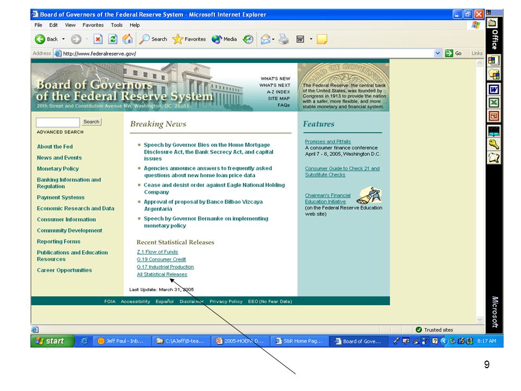Image resolution: width=521 pixels, height=391 pixels.
Task: Click page icon in address bar
Action: (58, 53)
